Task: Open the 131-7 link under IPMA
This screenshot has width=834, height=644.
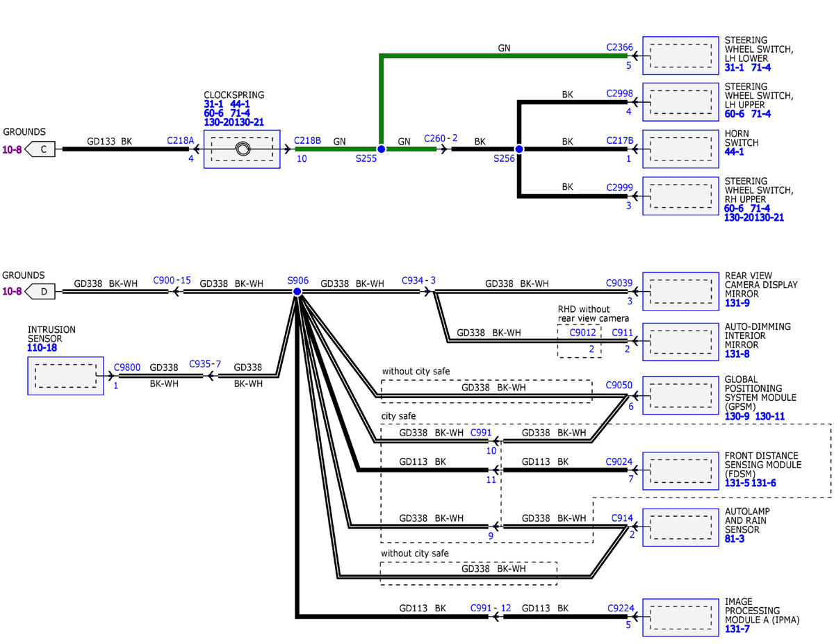Action: coord(736,629)
